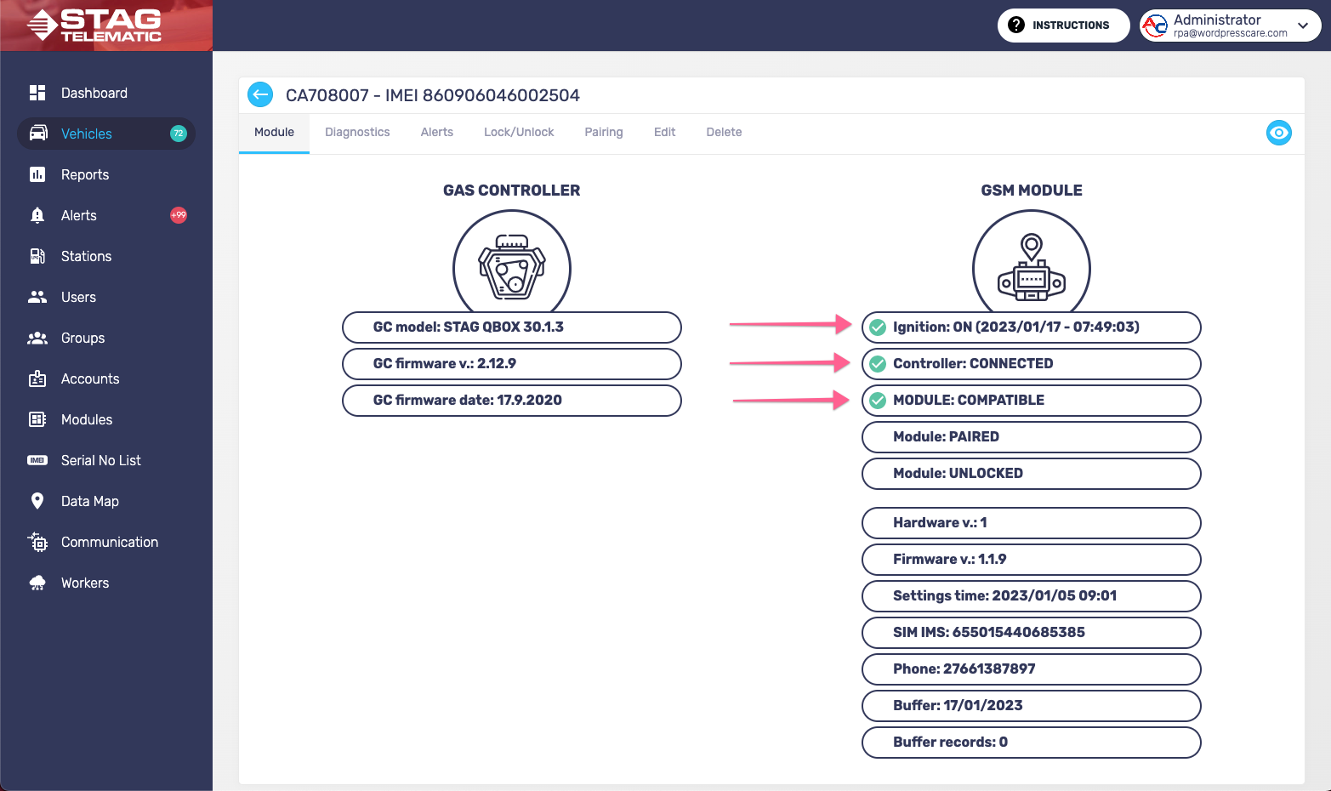Screen dimensions: 1331x791
Task: Open the Pairing tab
Action: [x=604, y=133]
